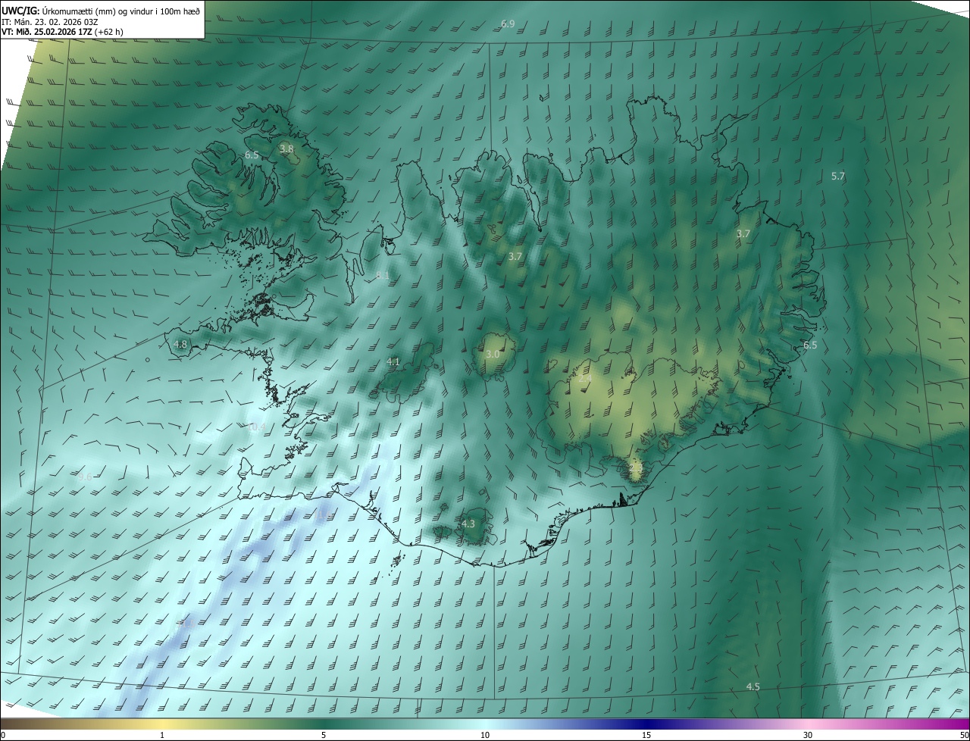The height and width of the screenshot is (741, 970).
Task: Click the 8.1 value on the map
Action: coord(383,276)
